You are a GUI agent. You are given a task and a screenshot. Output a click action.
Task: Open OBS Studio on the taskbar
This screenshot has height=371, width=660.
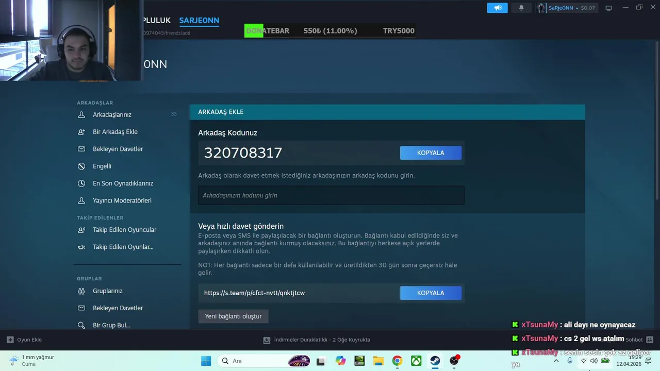point(454,361)
